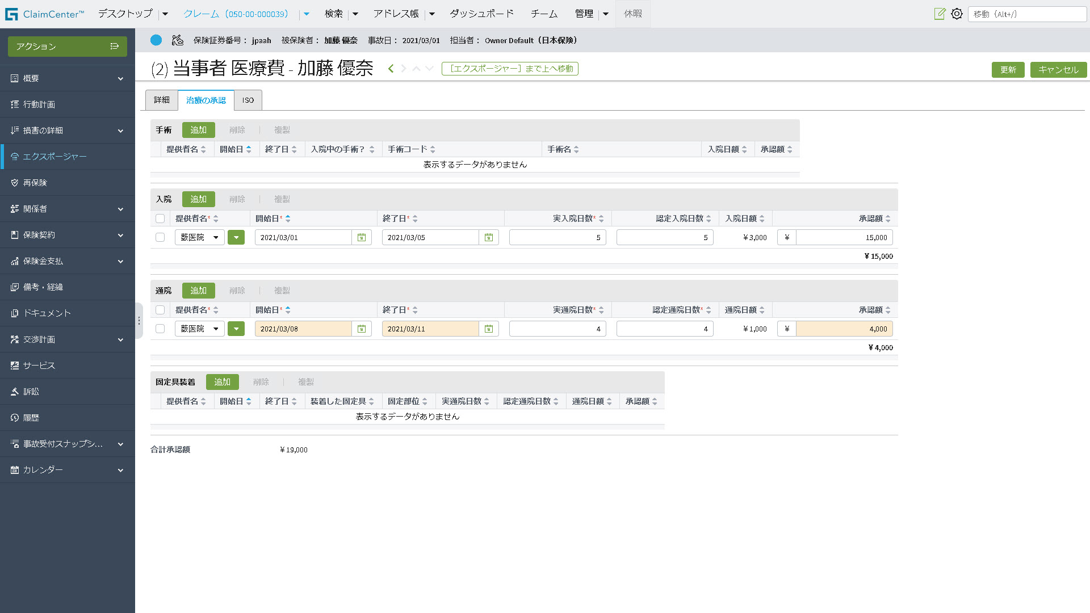
Task: Tick the 通院 row checkbox
Action: click(x=160, y=329)
